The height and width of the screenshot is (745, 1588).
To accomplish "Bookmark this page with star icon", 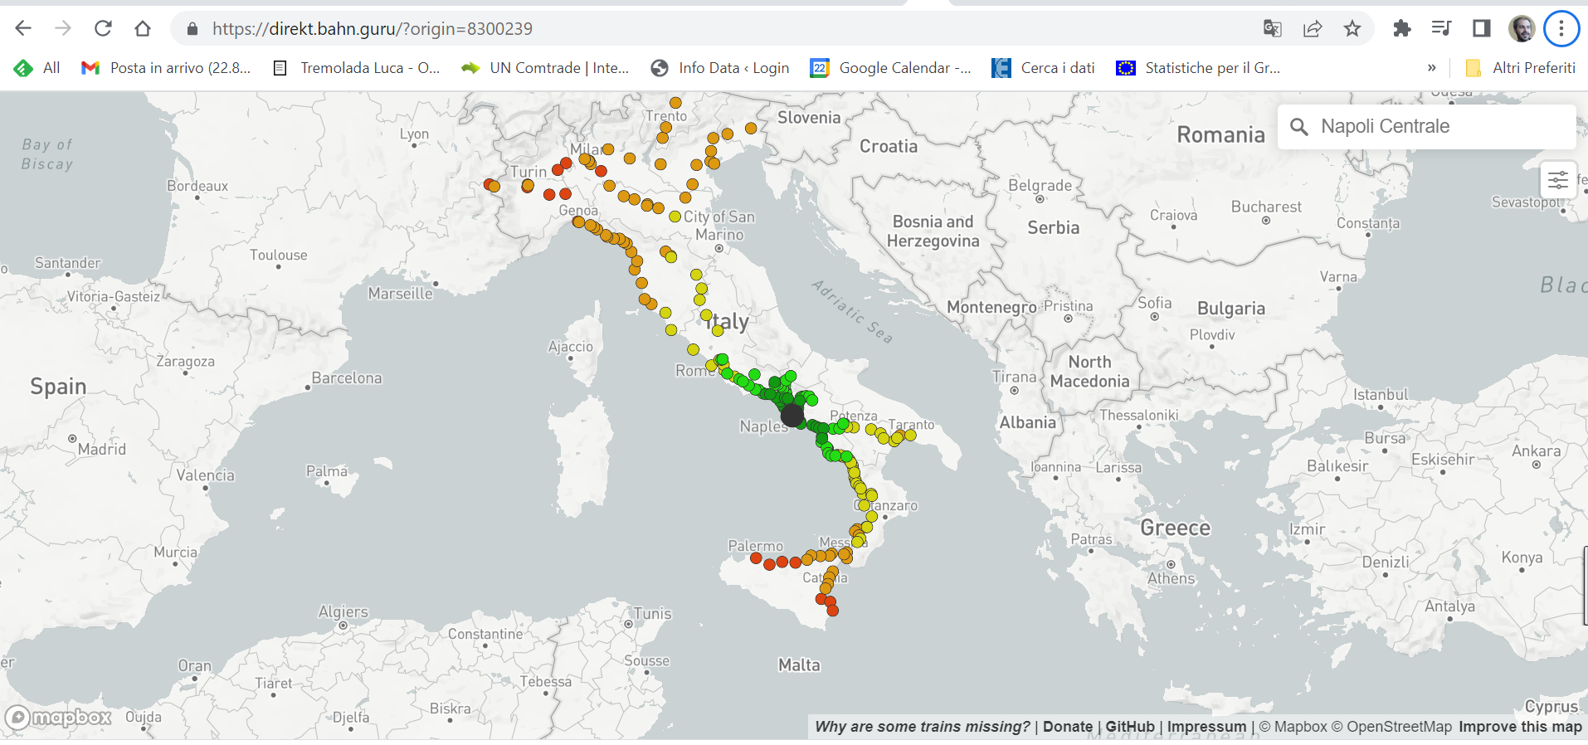I will pos(1352,29).
